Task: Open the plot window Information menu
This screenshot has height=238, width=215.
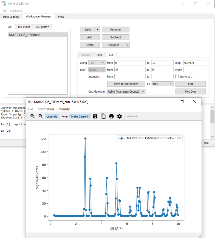Action: tap(45, 109)
